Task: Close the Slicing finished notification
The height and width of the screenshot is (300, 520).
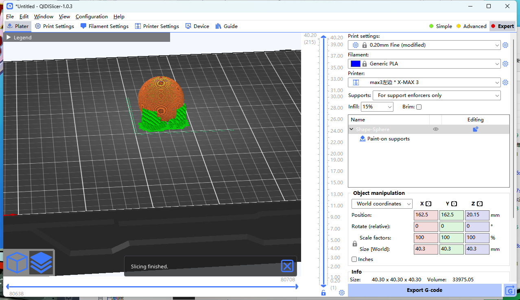Action: click(x=287, y=266)
